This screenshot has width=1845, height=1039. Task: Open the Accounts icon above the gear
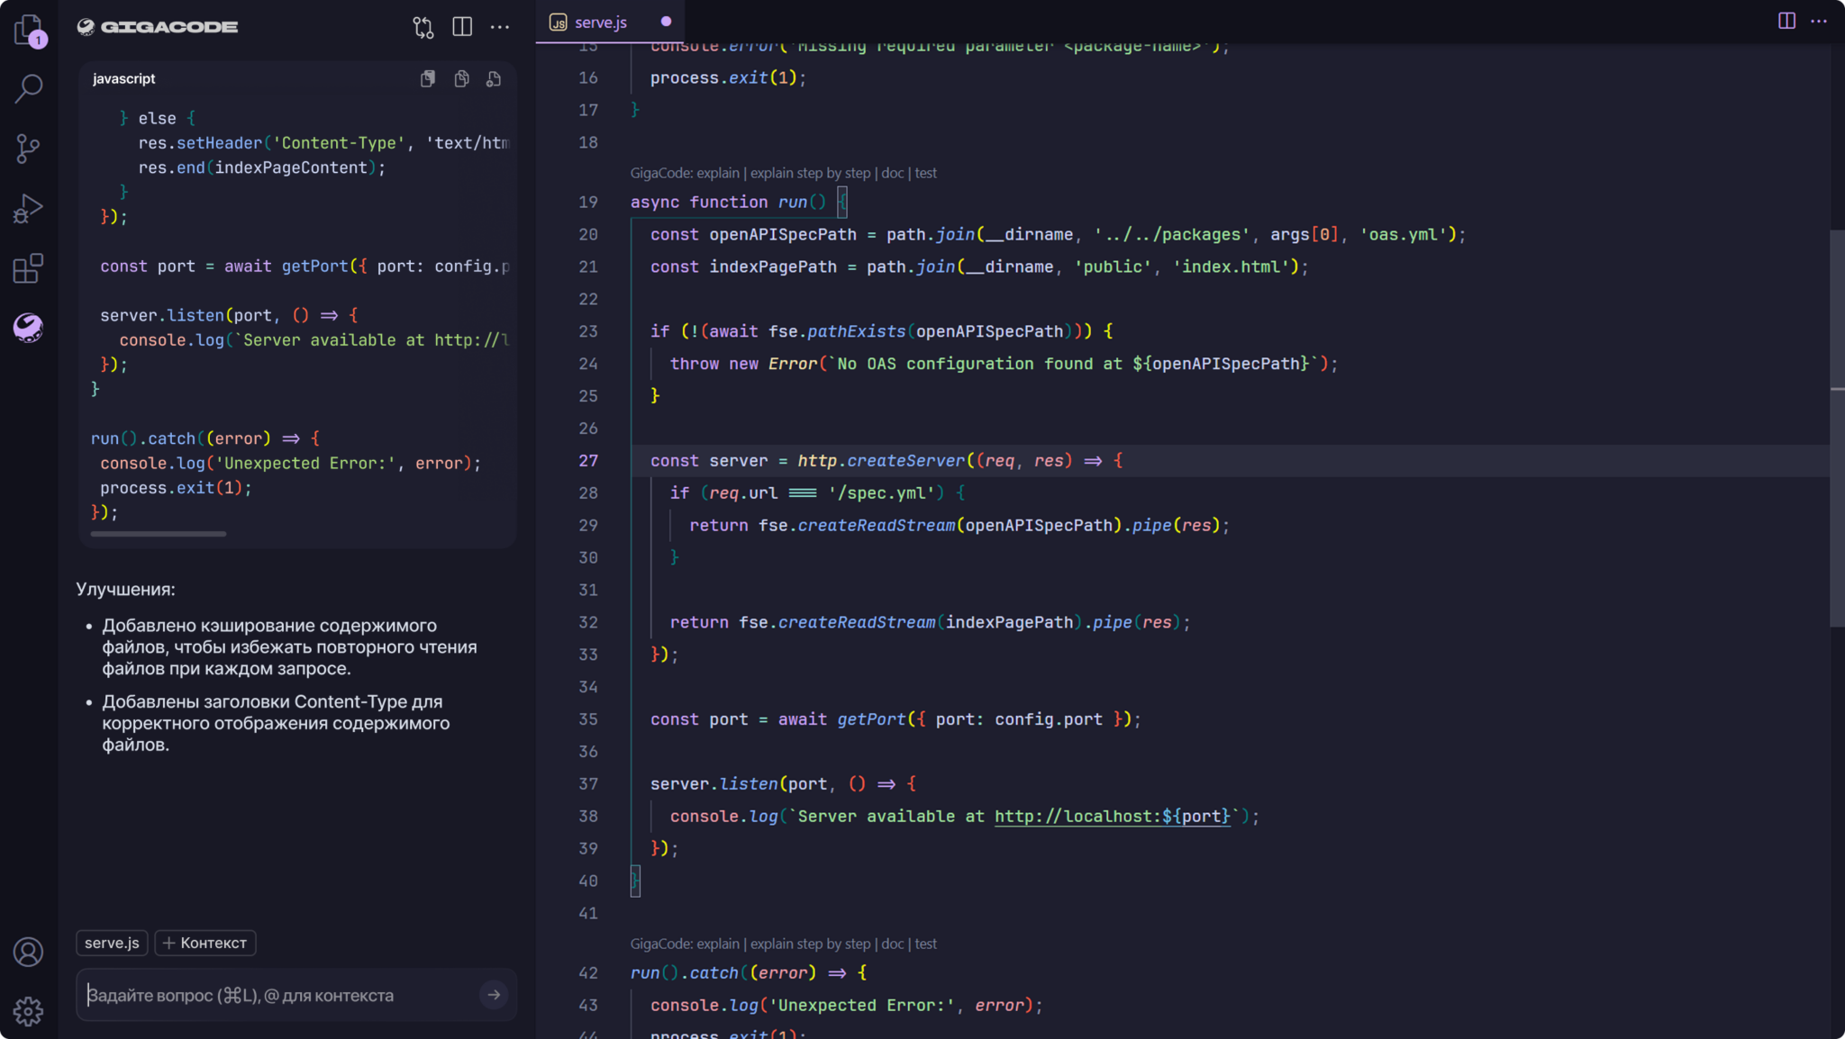[x=28, y=952]
